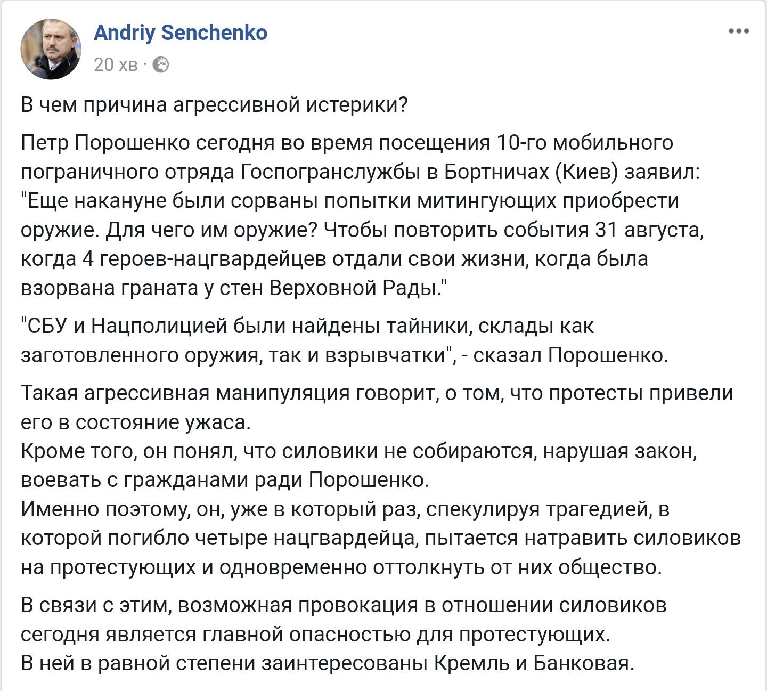Click the line starting "Кроме того, он понял"
The height and width of the screenshot is (691, 767).
pyautogui.click(x=358, y=451)
